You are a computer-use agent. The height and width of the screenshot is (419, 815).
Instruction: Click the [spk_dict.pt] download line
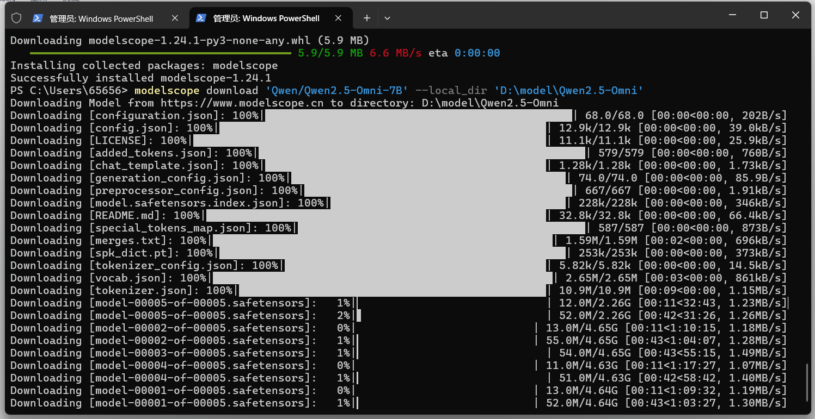point(399,253)
